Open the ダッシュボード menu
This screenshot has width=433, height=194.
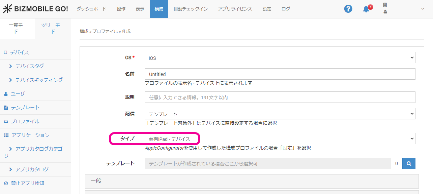91,9
